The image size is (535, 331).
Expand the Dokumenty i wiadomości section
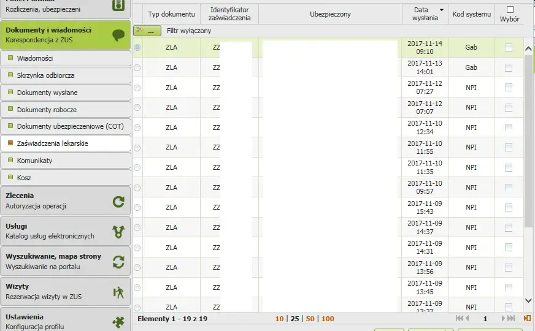click(66, 35)
